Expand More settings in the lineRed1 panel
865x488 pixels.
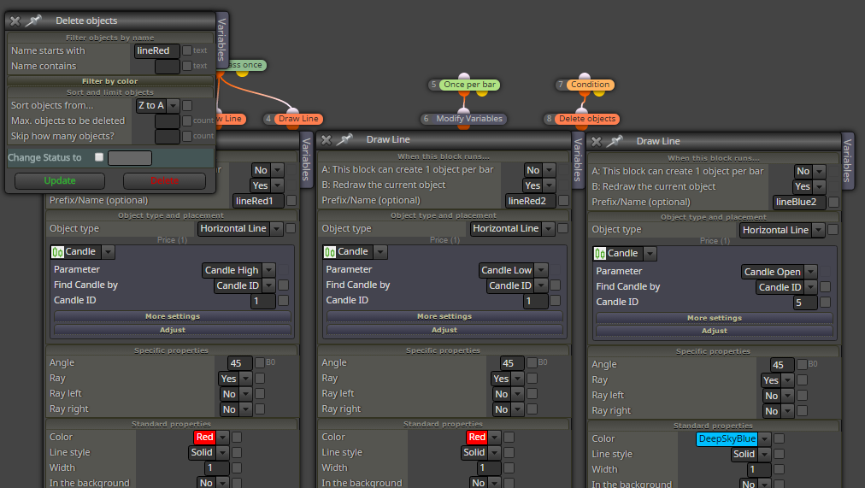173,316
